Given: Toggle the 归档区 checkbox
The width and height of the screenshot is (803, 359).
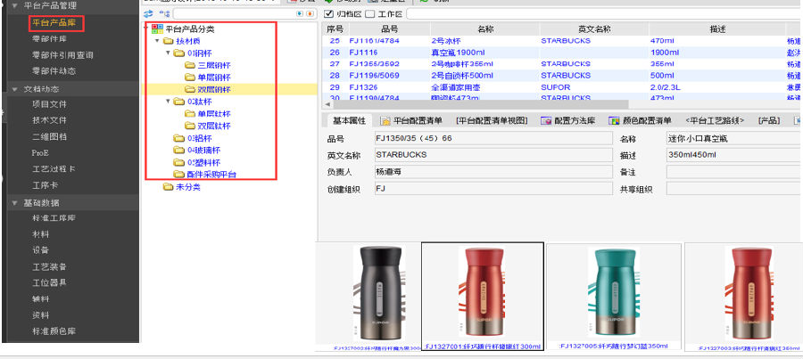Looking at the screenshot, I should point(328,14).
